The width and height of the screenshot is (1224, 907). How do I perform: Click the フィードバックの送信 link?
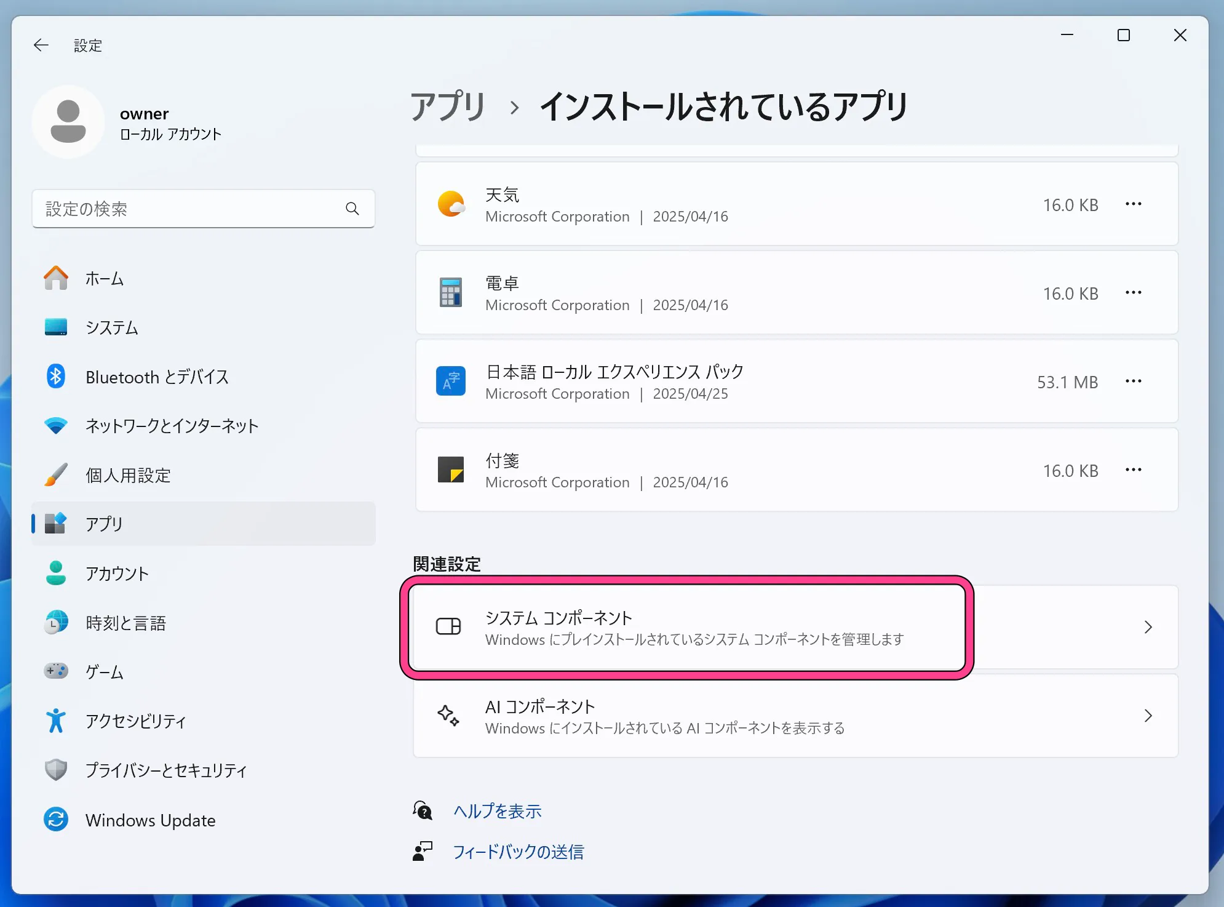tap(519, 852)
